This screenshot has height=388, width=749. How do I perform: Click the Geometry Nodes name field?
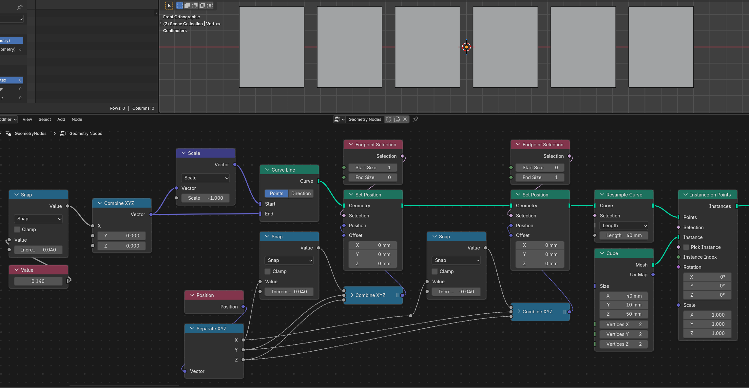coord(365,120)
